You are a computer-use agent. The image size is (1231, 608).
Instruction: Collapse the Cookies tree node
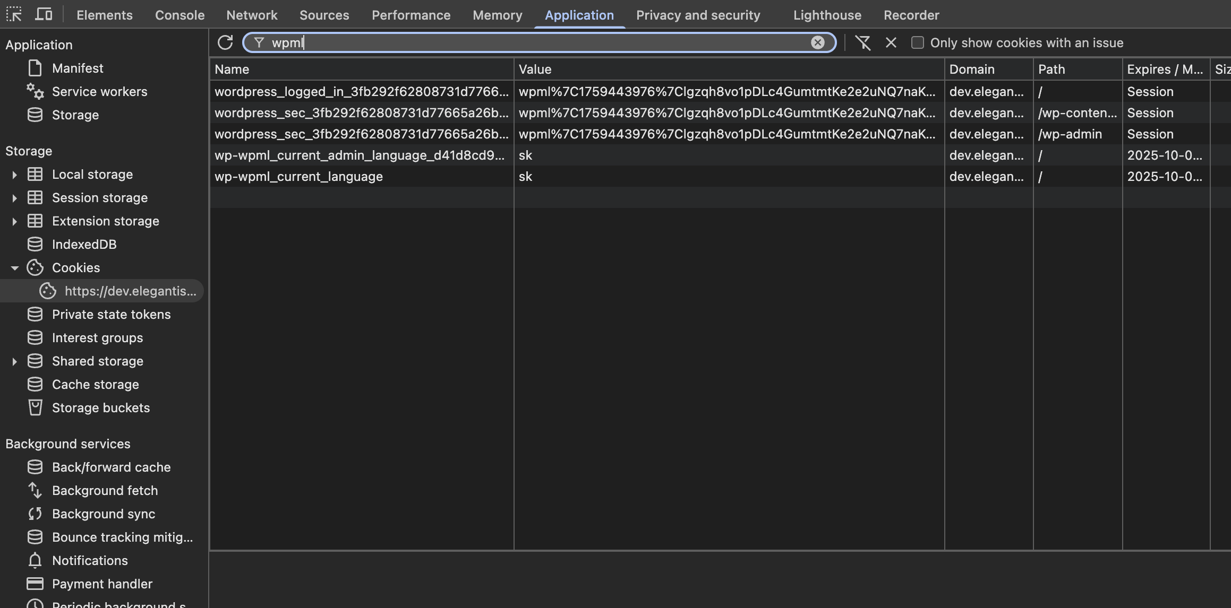pyautogui.click(x=14, y=268)
